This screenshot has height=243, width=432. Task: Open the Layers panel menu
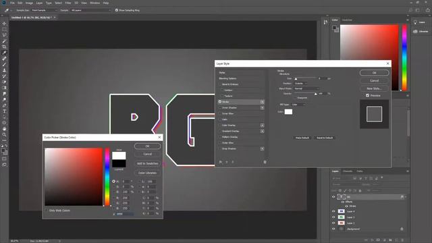(408, 171)
